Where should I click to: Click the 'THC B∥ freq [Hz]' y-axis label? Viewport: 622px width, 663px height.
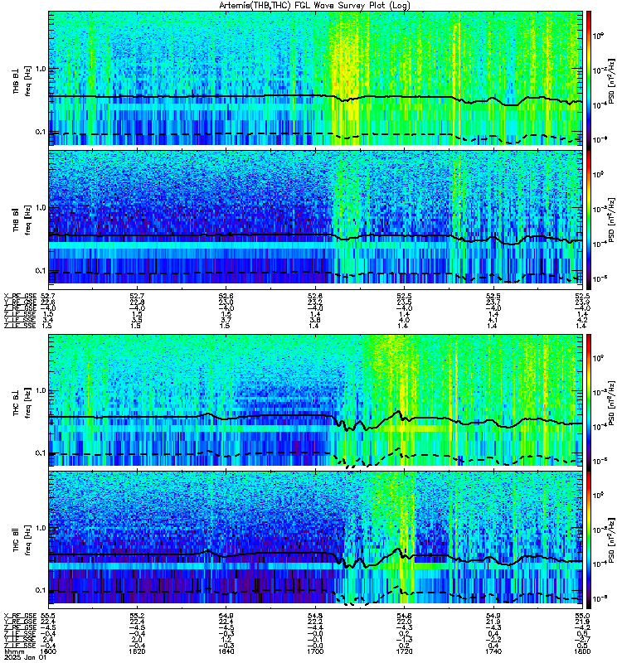click(x=22, y=540)
